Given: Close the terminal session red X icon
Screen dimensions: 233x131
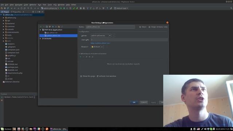Looking at the screenshot, I should click(2, 100).
